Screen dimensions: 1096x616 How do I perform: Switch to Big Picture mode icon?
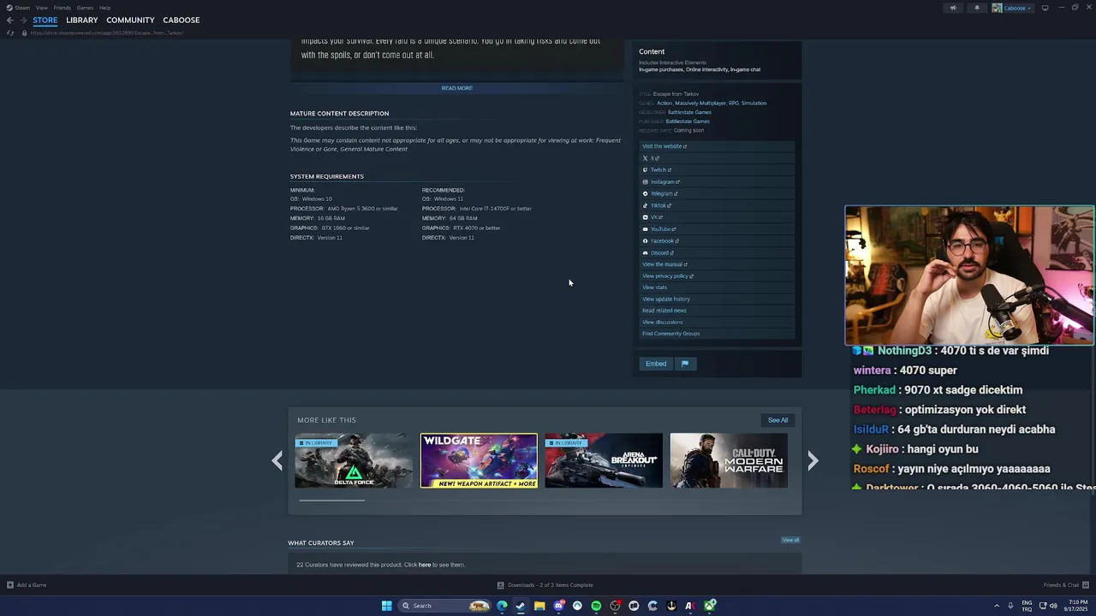click(x=1045, y=8)
